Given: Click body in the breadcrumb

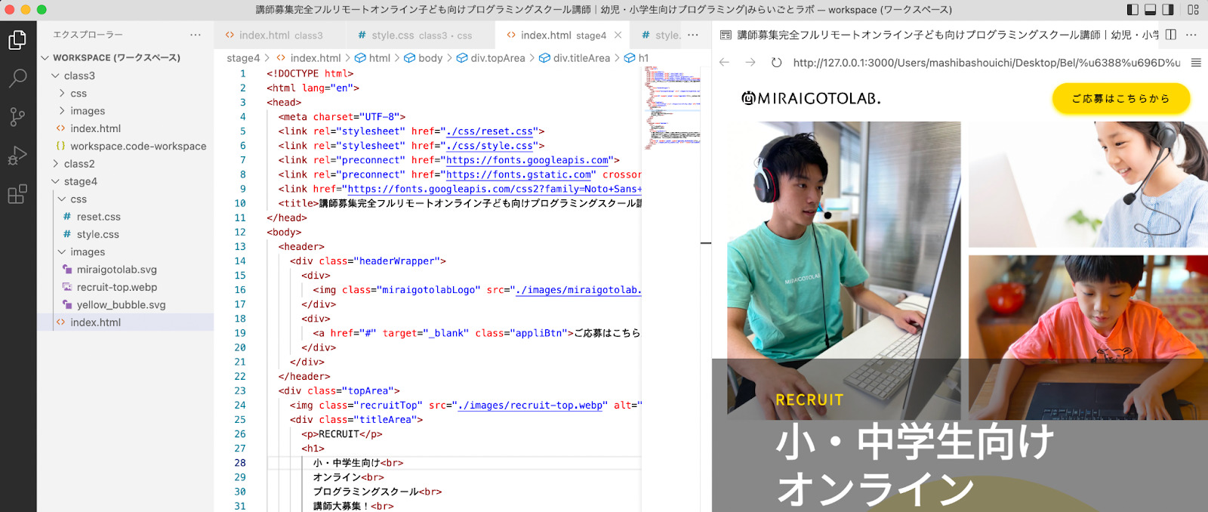Looking at the screenshot, I should coord(430,58).
